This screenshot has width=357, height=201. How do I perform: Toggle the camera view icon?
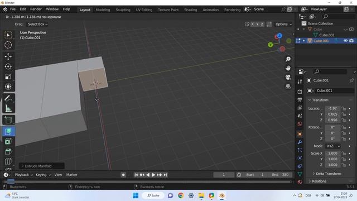coord(288,77)
